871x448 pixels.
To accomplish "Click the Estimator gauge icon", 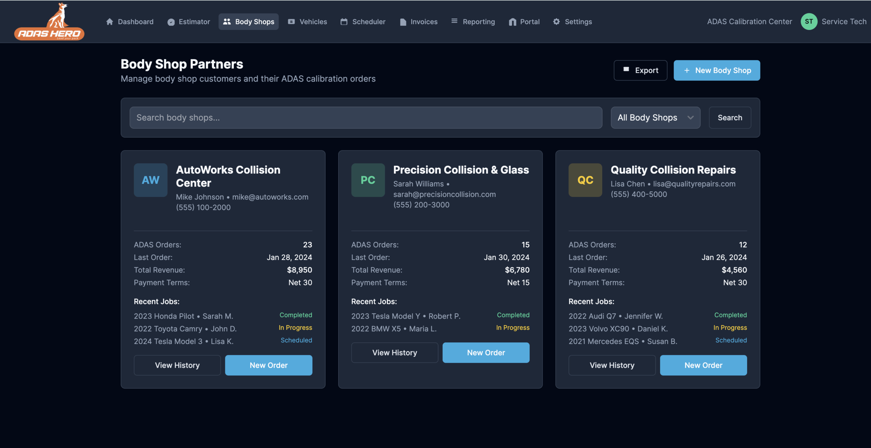I will click(x=171, y=22).
